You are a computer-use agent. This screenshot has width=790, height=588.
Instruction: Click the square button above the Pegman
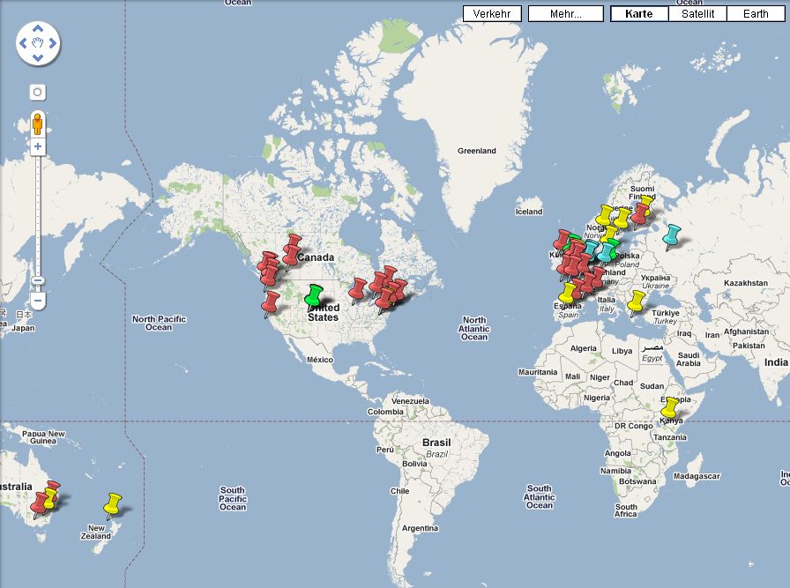tap(37, 93)
